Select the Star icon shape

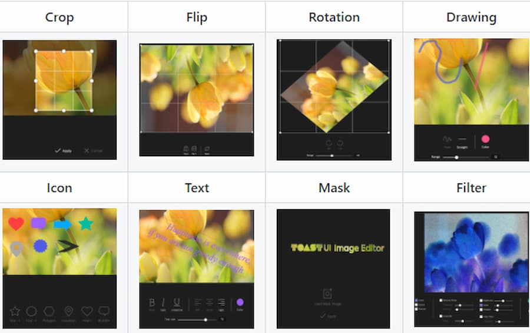click(x=15, y=311)
